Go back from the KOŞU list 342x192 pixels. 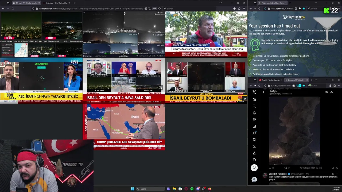pyautogui.click(x=264, y=92)
